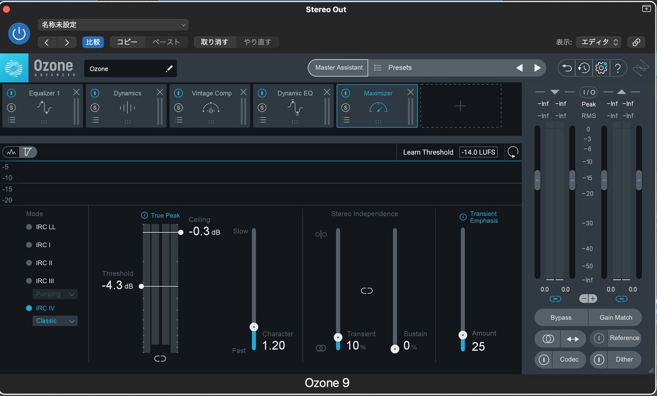
Task: Remove the Dynamics module
Action: click(x=159, y=93)
